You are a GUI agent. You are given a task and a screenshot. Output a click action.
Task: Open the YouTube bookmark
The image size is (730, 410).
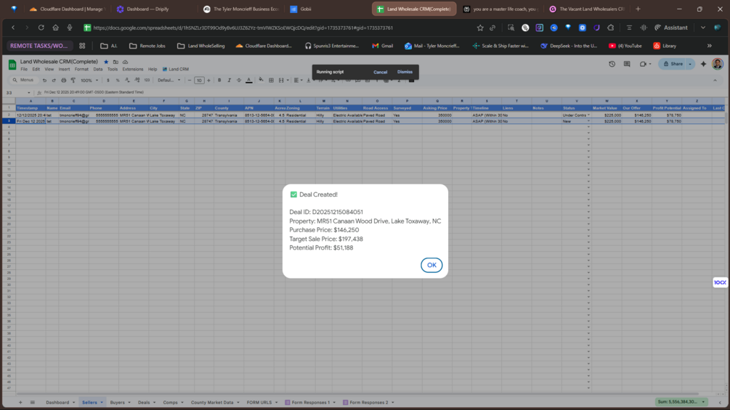(625, 46)
